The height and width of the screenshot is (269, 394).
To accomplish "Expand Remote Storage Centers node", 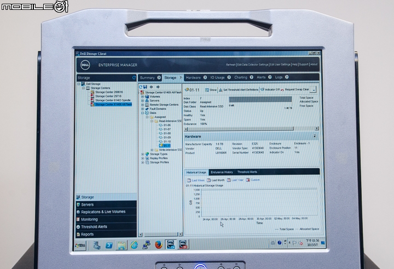I will pyautogui.click(x=142, y=105).
